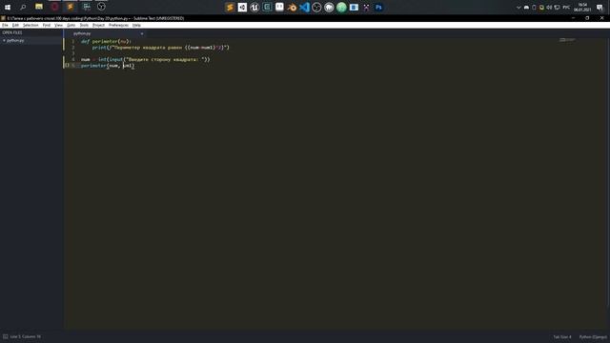Place cursor on the print f-string line
610x343 pixels.
(161, 48)
